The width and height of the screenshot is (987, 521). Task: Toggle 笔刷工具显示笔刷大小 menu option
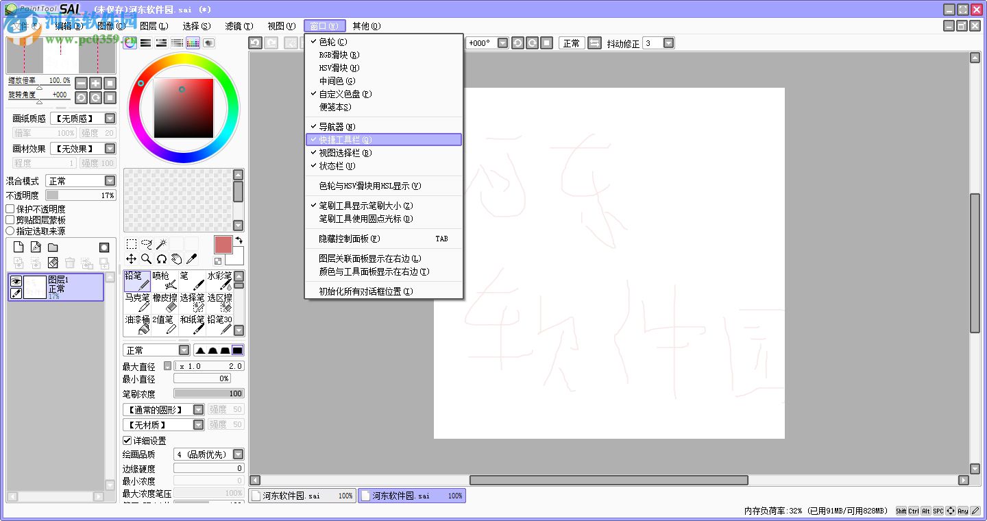coord(384,206)
